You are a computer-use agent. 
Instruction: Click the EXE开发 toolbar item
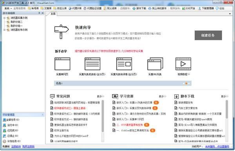click(188, 8)
